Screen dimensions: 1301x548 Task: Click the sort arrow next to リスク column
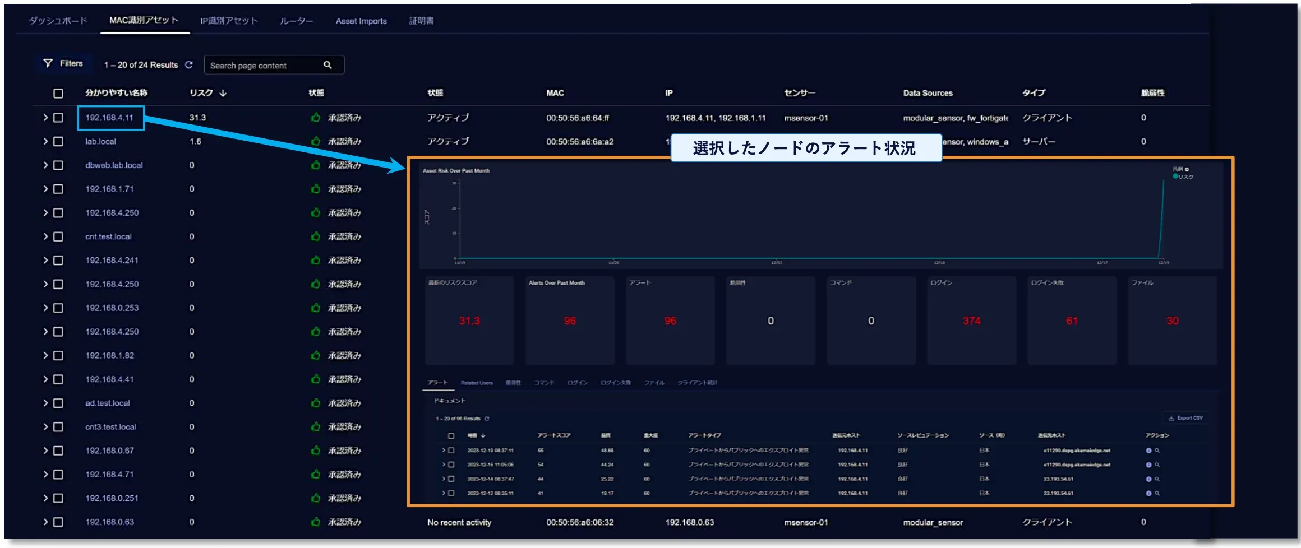[x=223, y=93]
